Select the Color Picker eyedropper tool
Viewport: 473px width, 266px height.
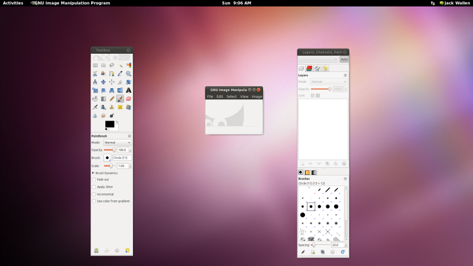[x=120, y=73]
